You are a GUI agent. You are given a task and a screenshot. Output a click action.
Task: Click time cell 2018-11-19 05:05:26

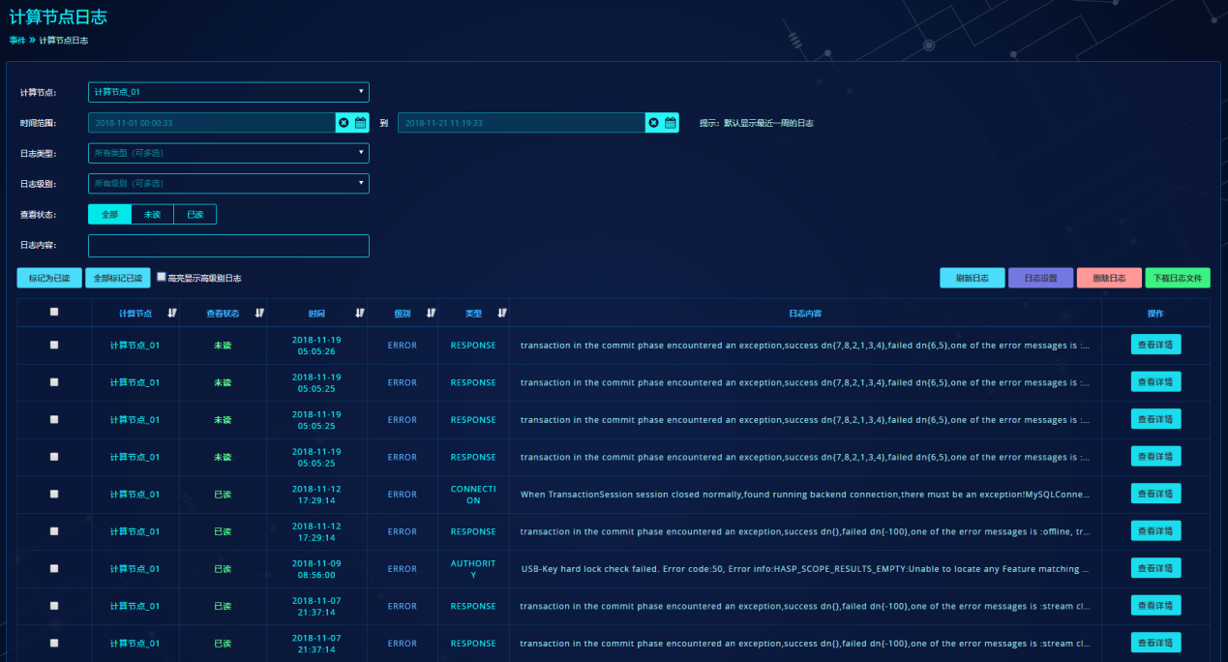pos(316,345)
